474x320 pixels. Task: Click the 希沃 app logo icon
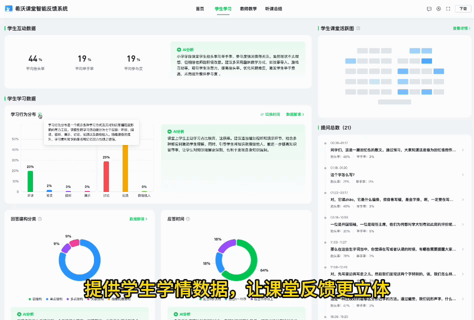(x=8, y=8)
